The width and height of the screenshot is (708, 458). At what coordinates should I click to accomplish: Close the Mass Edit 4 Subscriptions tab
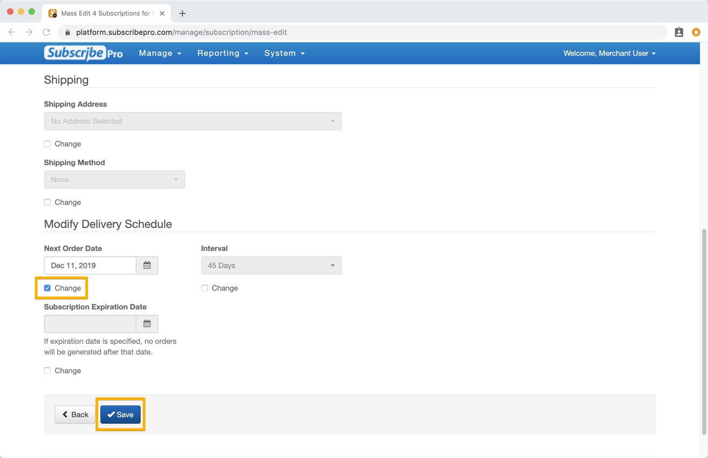162,13
